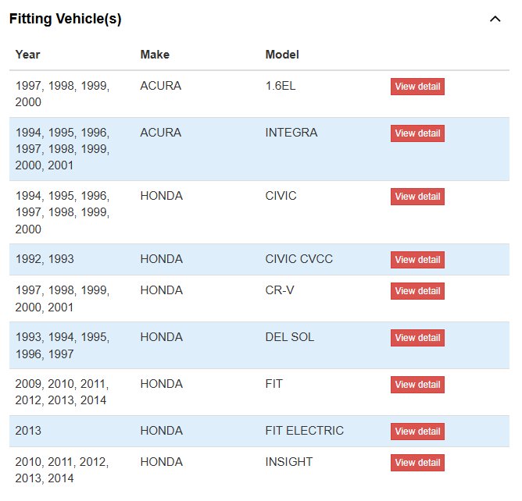Collapse the Fitting Vehicle(s) section chevron
Viewport: 522px width, 501px height.
tap(495, 20)
